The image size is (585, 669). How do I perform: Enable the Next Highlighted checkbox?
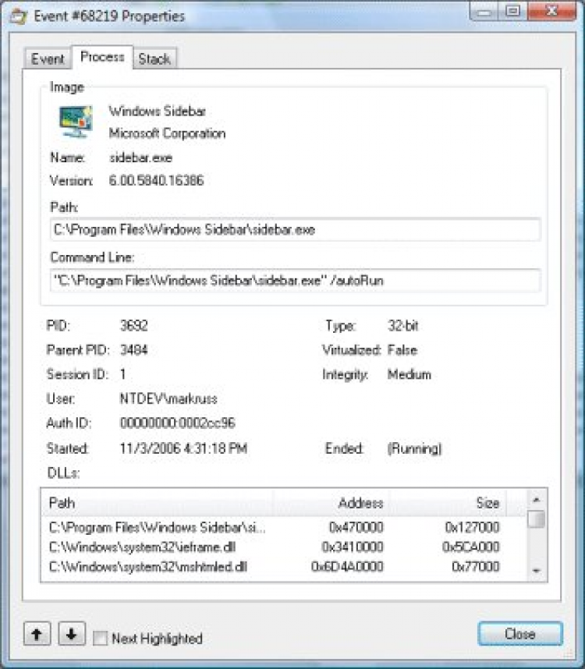[x=100, y=639]
